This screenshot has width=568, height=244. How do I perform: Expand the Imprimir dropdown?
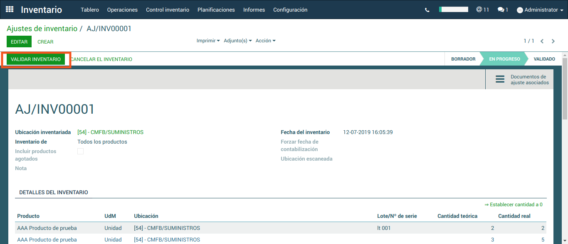point(208,41)
